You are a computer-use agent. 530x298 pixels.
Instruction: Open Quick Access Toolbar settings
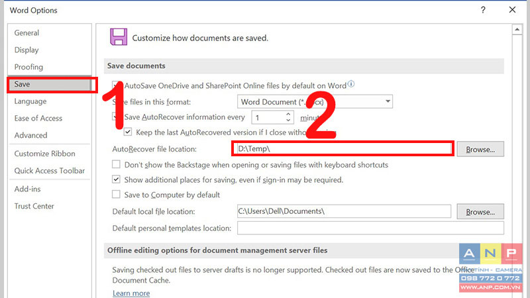49,171
